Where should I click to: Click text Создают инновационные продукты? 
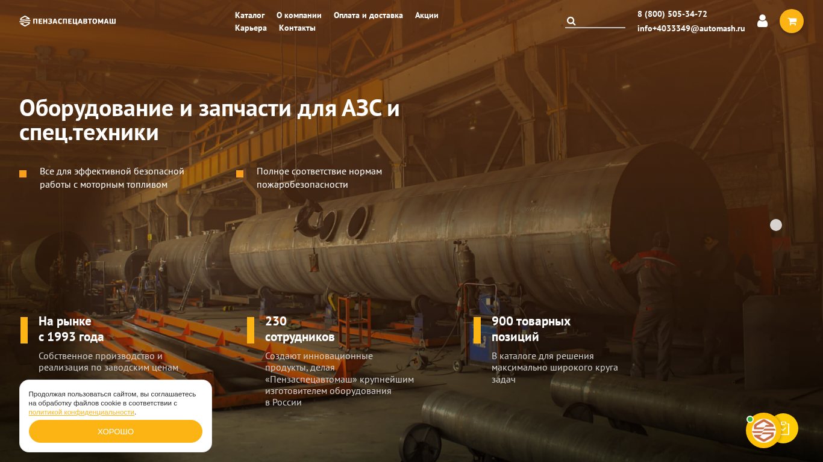tap(339, 379)
